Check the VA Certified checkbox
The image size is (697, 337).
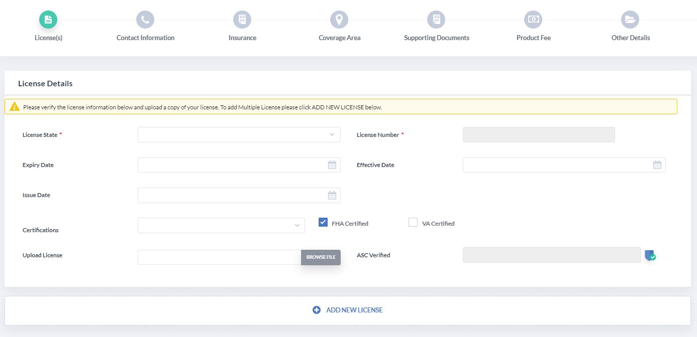[413, 222]
